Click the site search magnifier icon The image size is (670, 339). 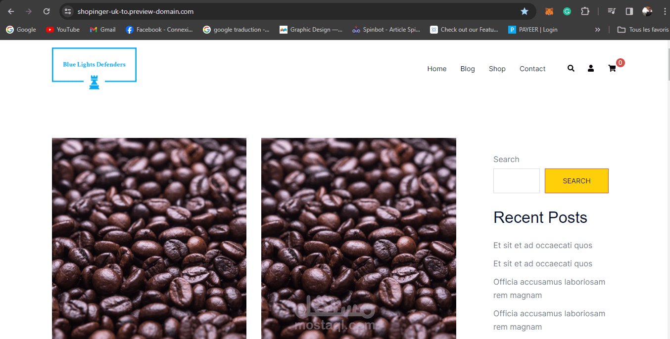pos(571,68)
